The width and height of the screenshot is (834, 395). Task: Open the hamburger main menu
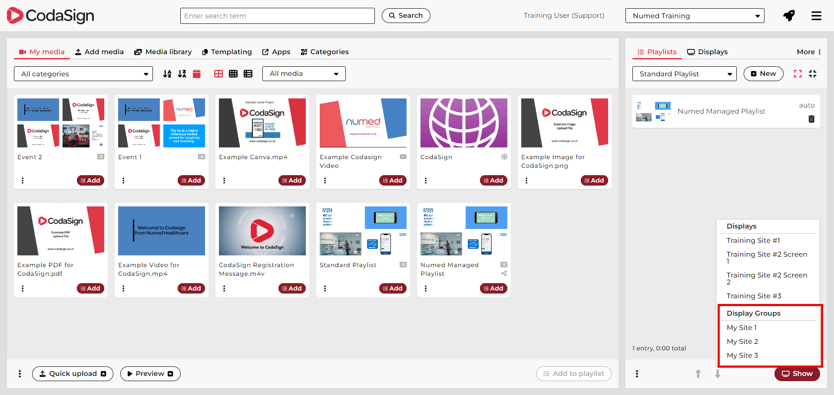pos(816,16)
